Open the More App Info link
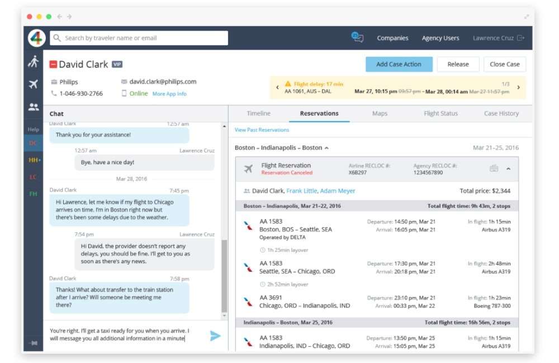559x363 pixels. pyautogui.click(x=169, y=94)
